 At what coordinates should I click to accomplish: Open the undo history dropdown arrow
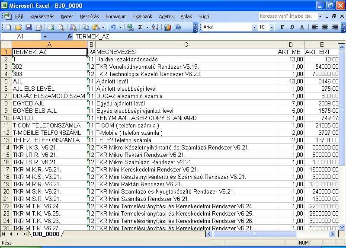[x=121, y=27]
